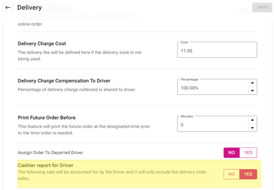Click the Print Future Order Before heading

pos(46,117)
